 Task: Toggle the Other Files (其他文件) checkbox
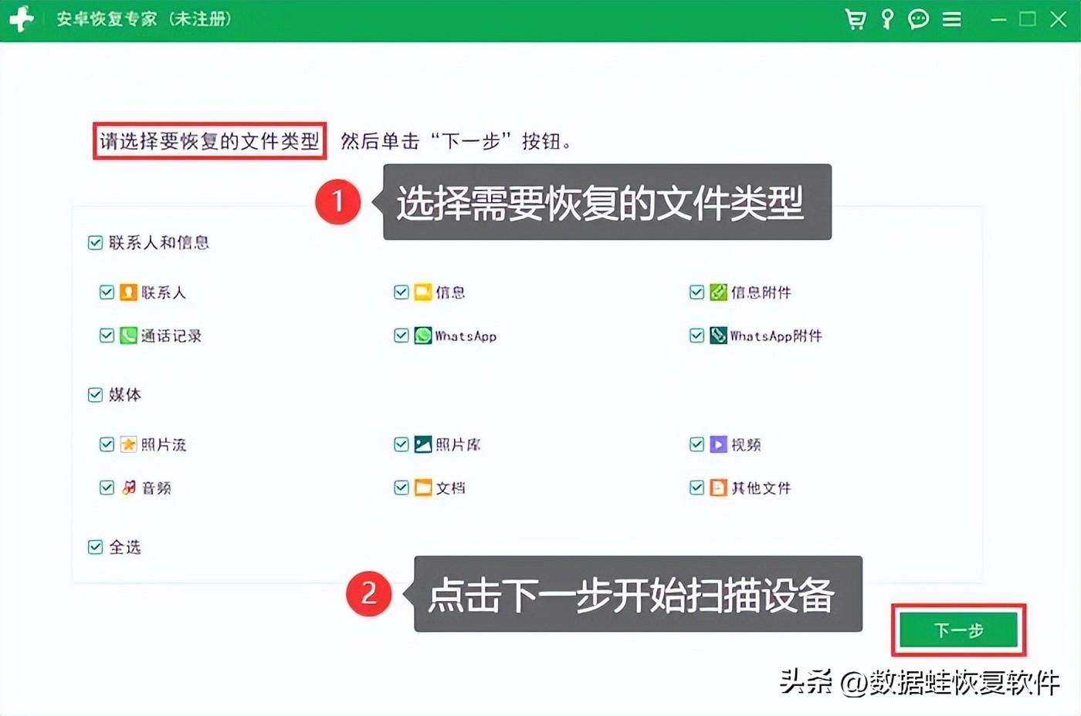click(696, 488)
